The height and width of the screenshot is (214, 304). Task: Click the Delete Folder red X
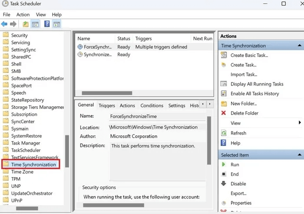pyautogui.click(x=224, y=113)
